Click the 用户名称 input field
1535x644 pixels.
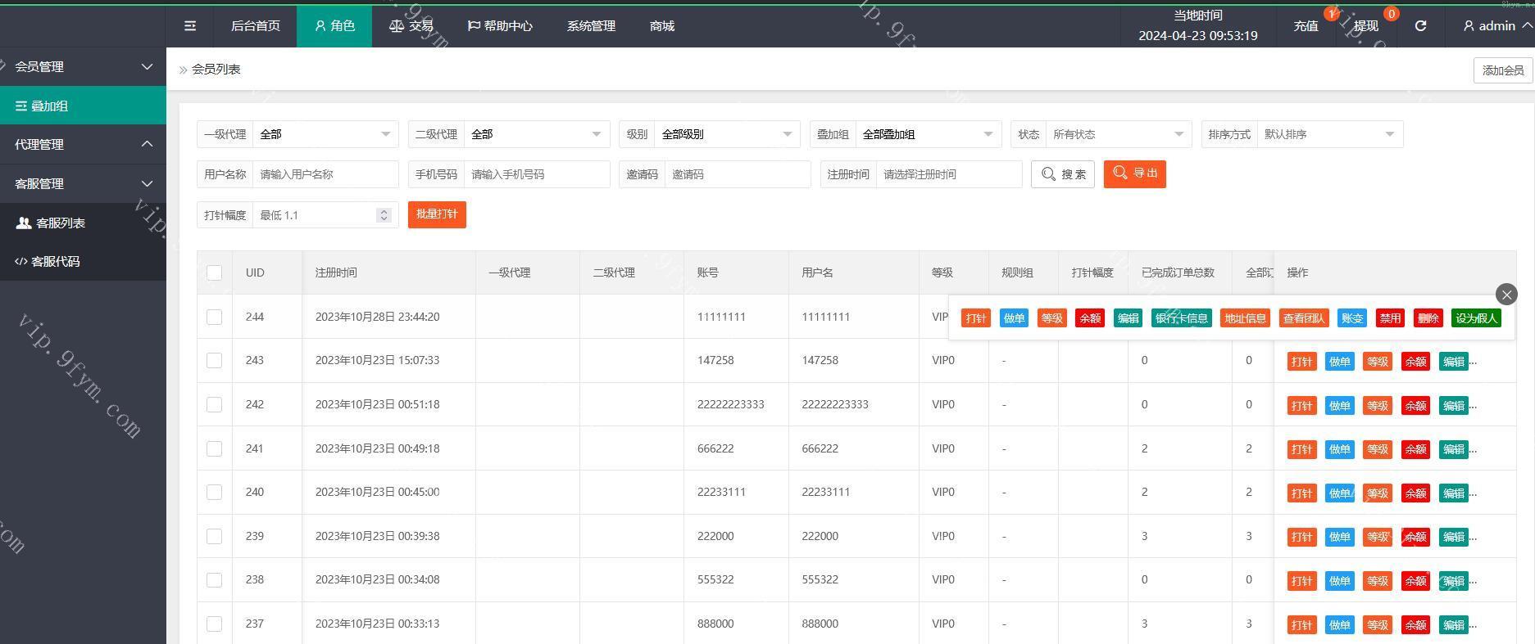pyautogui.click(x=325, y=174)
